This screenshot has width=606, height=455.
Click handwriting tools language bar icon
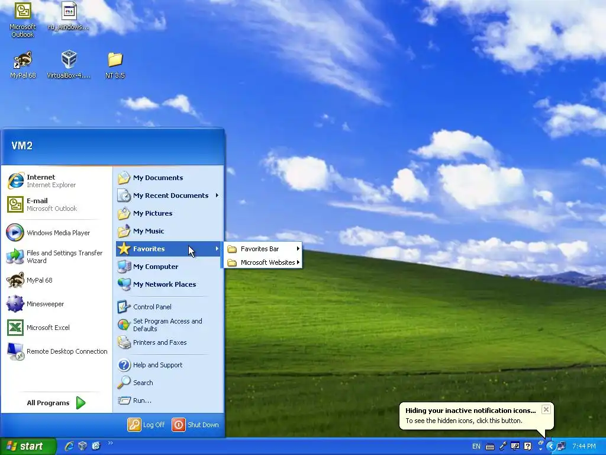515,447
